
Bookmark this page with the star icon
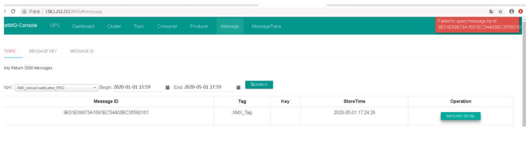coord(501,12)
